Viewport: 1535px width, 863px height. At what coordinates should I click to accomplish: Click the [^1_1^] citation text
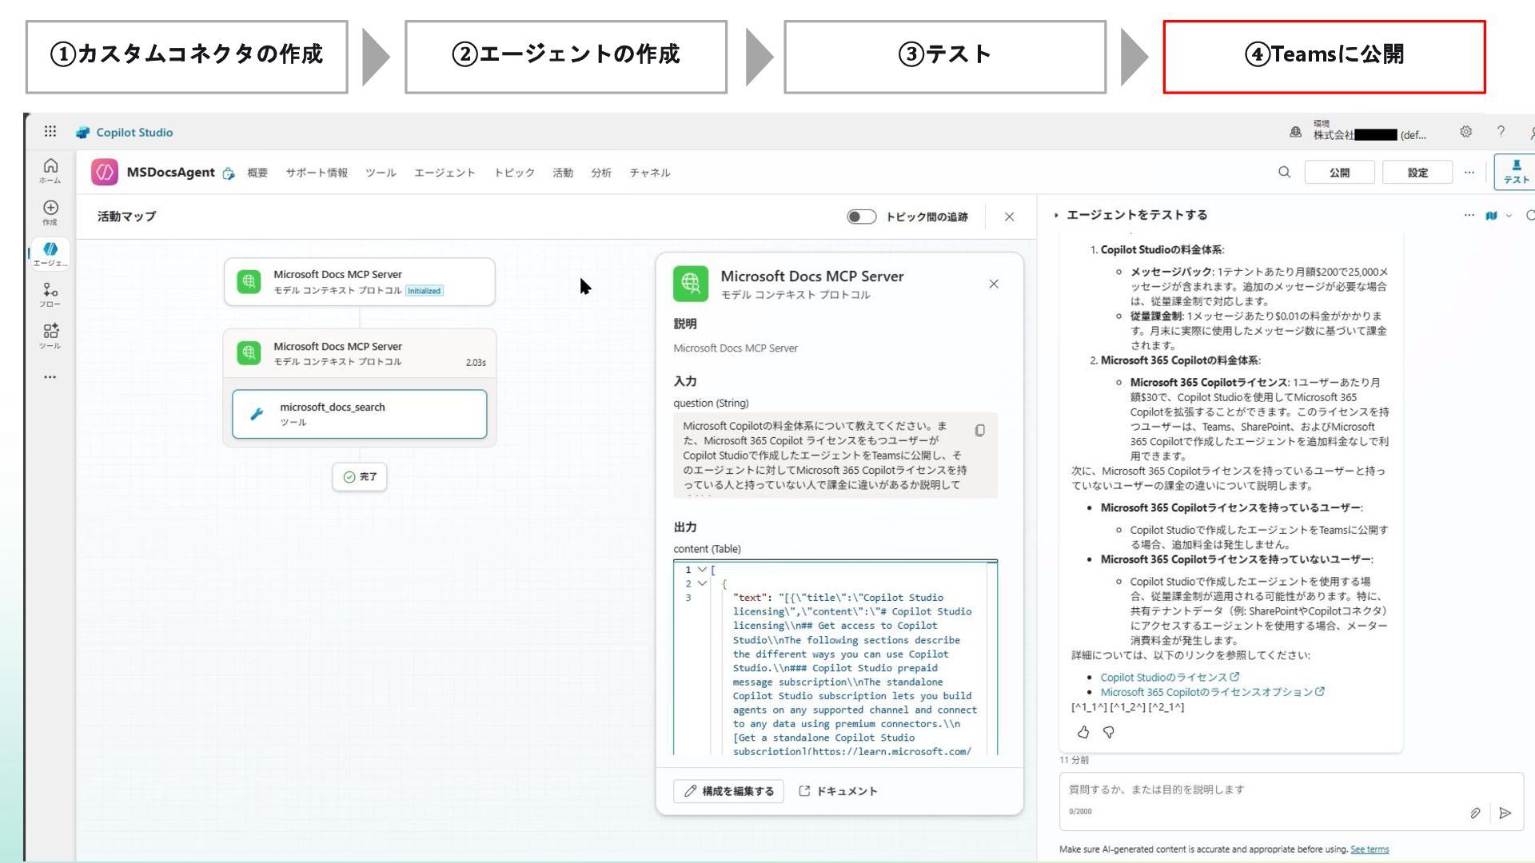click(x=1089, y=707)
